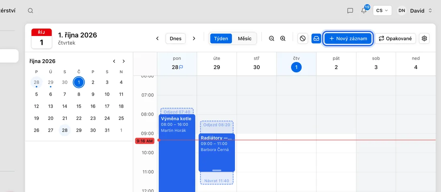The height and width of the screenshot is (192, 441).
Task: Switch to Týden view
Action: 221,38
